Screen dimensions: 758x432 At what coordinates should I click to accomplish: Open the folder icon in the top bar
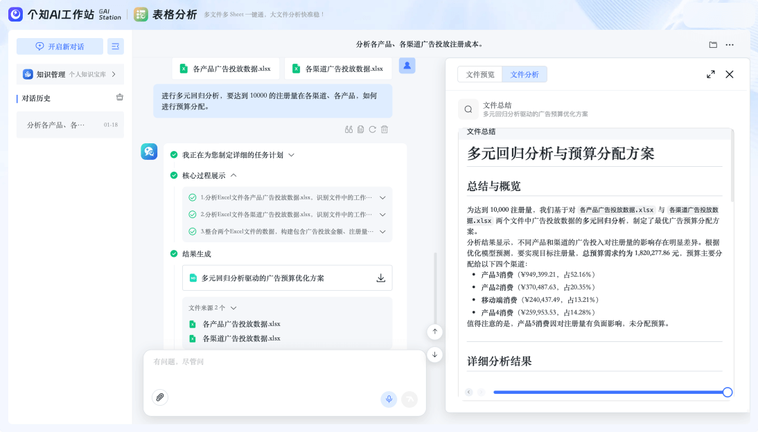pyautogui.click(x=713, y=45)
